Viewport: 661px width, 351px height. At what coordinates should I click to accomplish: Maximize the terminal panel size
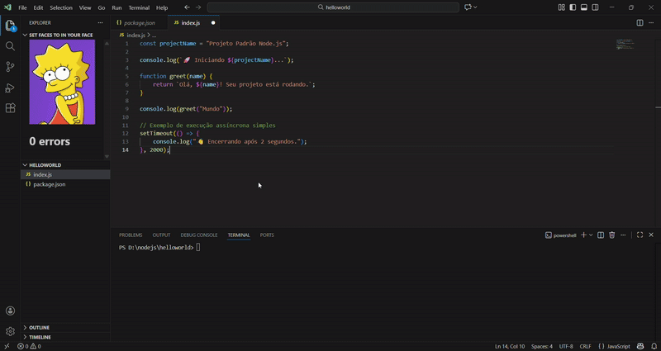(x=640, y=235)
